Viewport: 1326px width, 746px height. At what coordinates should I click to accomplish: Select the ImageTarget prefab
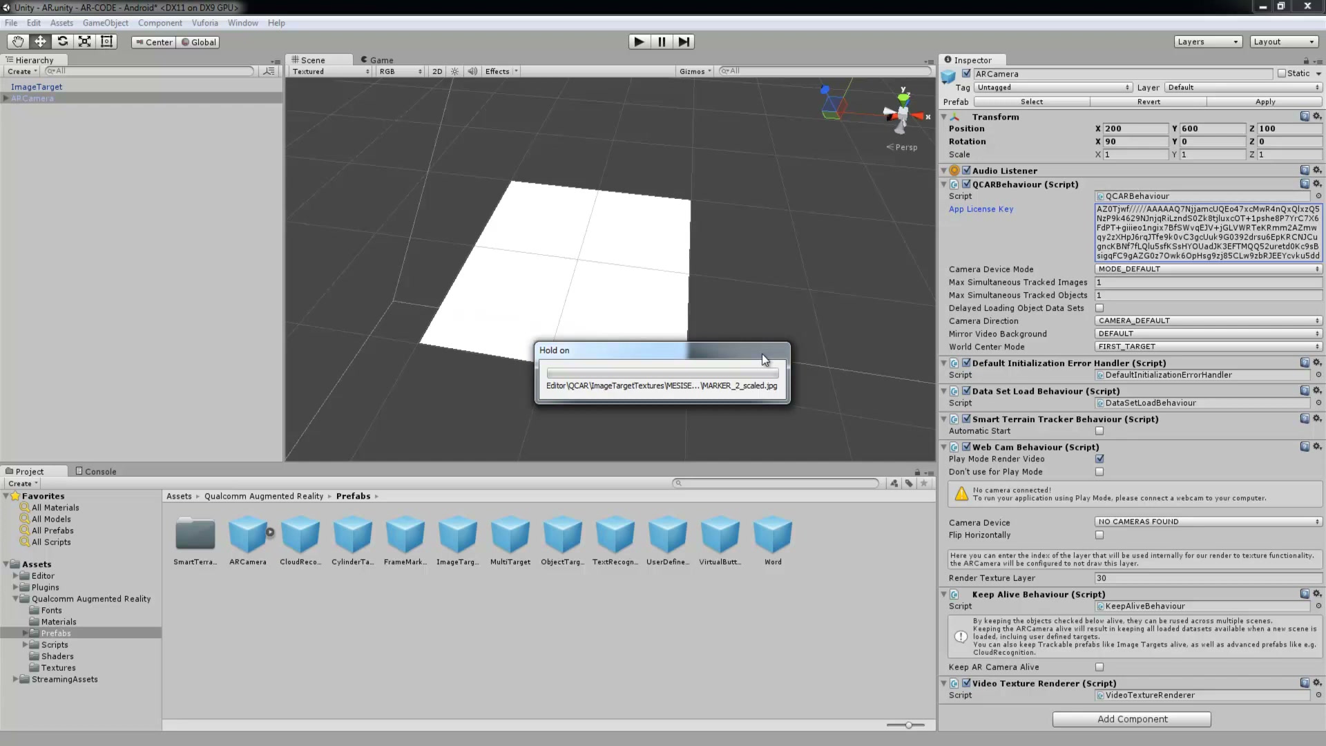pyautogui.click(x=458, y=541)
